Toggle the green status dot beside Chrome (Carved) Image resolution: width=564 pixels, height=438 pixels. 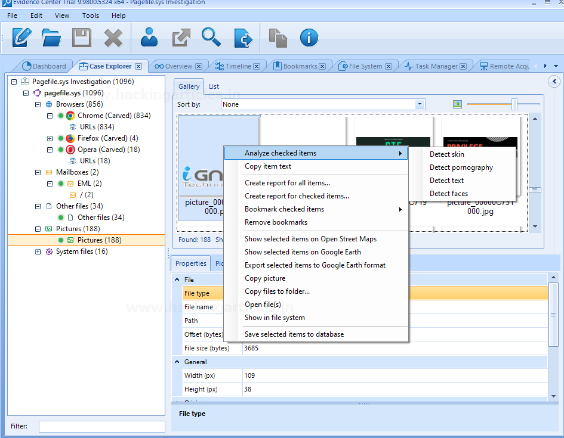coord(61,116)
